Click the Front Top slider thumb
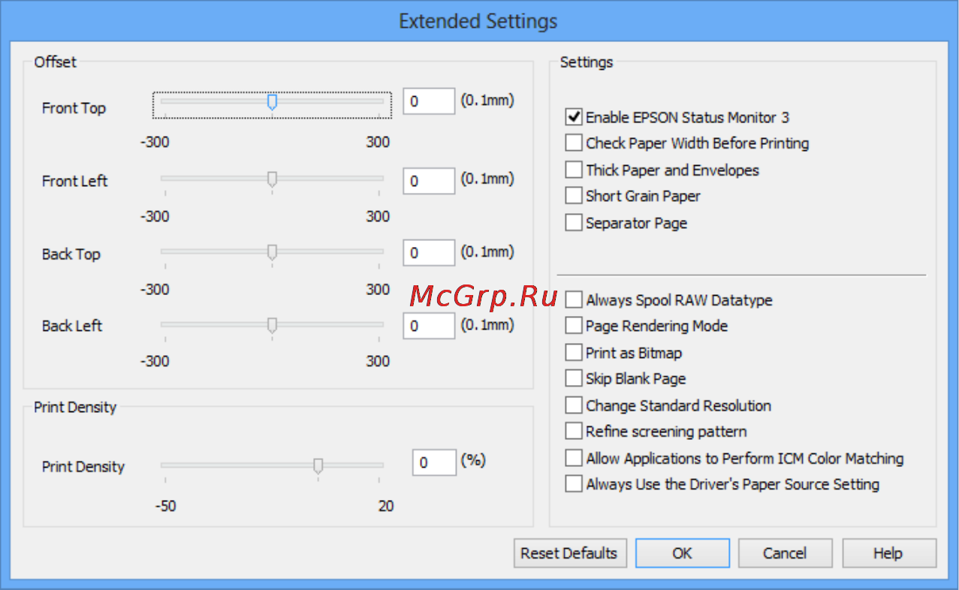 click(x=273, y=102)
